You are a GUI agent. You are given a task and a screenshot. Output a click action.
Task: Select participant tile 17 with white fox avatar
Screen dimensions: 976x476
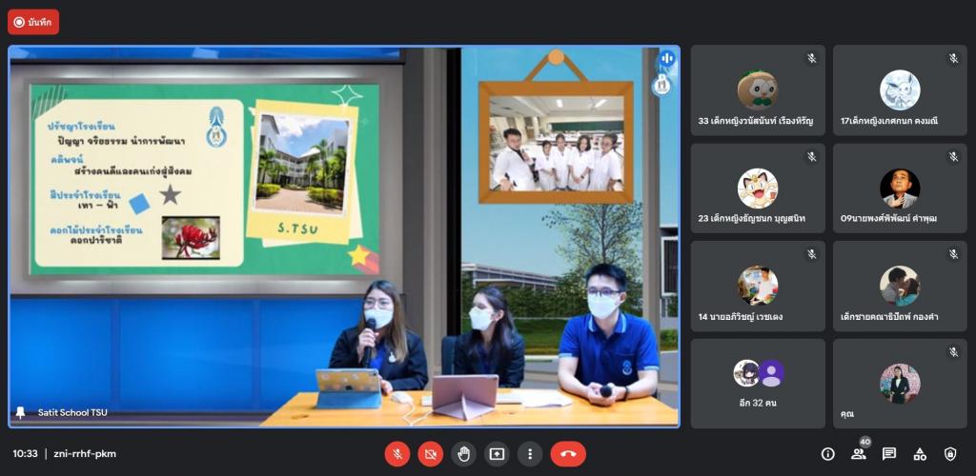click(900, 90)
